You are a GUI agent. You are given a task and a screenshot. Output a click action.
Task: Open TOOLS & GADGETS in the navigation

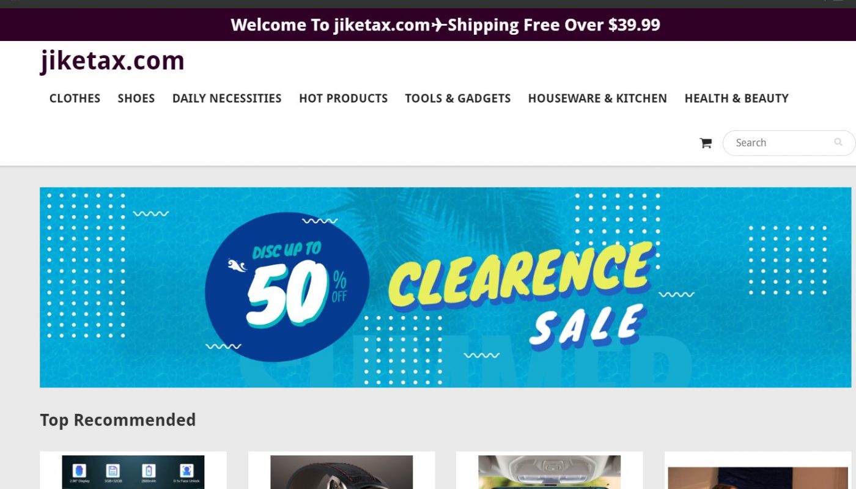pos(457,98)
